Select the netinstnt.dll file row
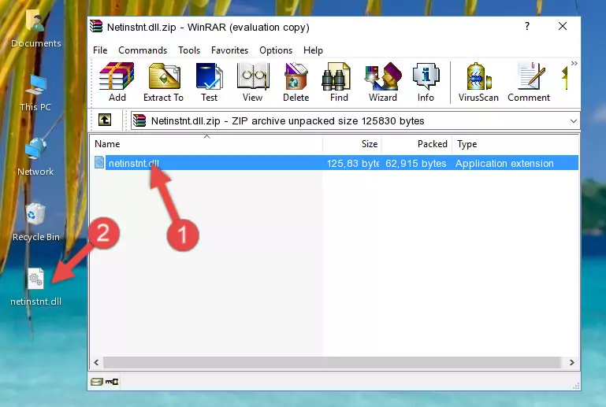 335,163
